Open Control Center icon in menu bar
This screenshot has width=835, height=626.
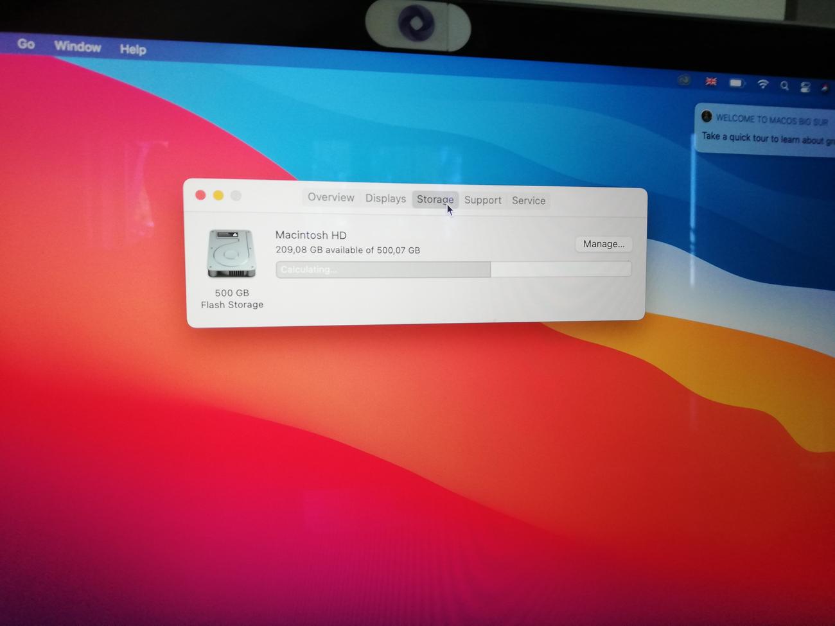pos(805,87)
